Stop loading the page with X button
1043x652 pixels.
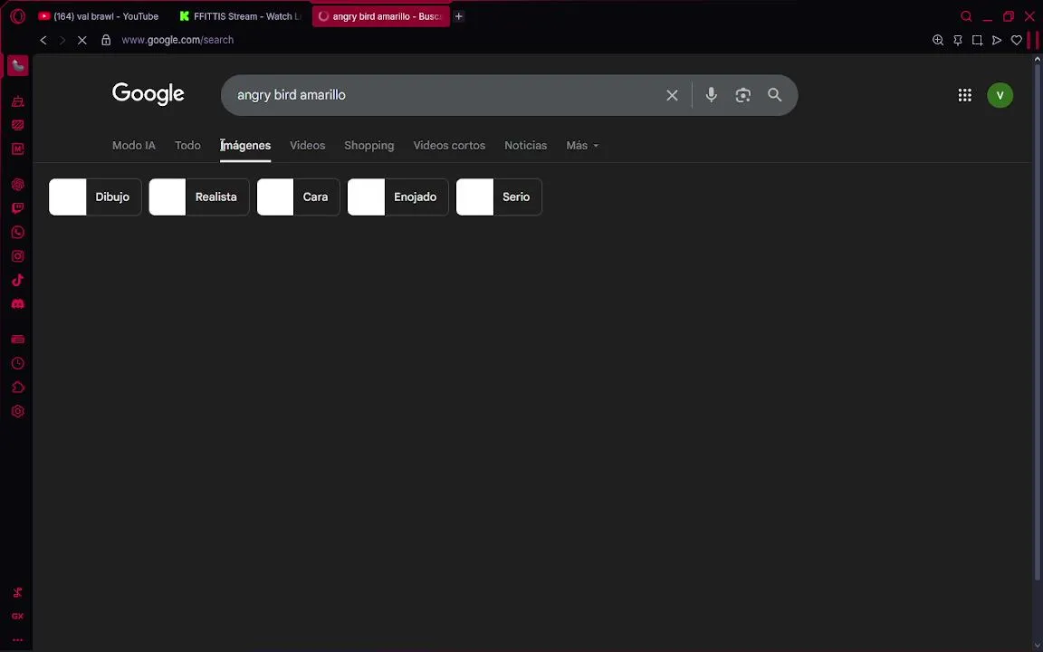click(81, 40)
